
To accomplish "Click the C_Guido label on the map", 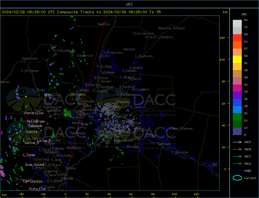I will coord(39,90).
